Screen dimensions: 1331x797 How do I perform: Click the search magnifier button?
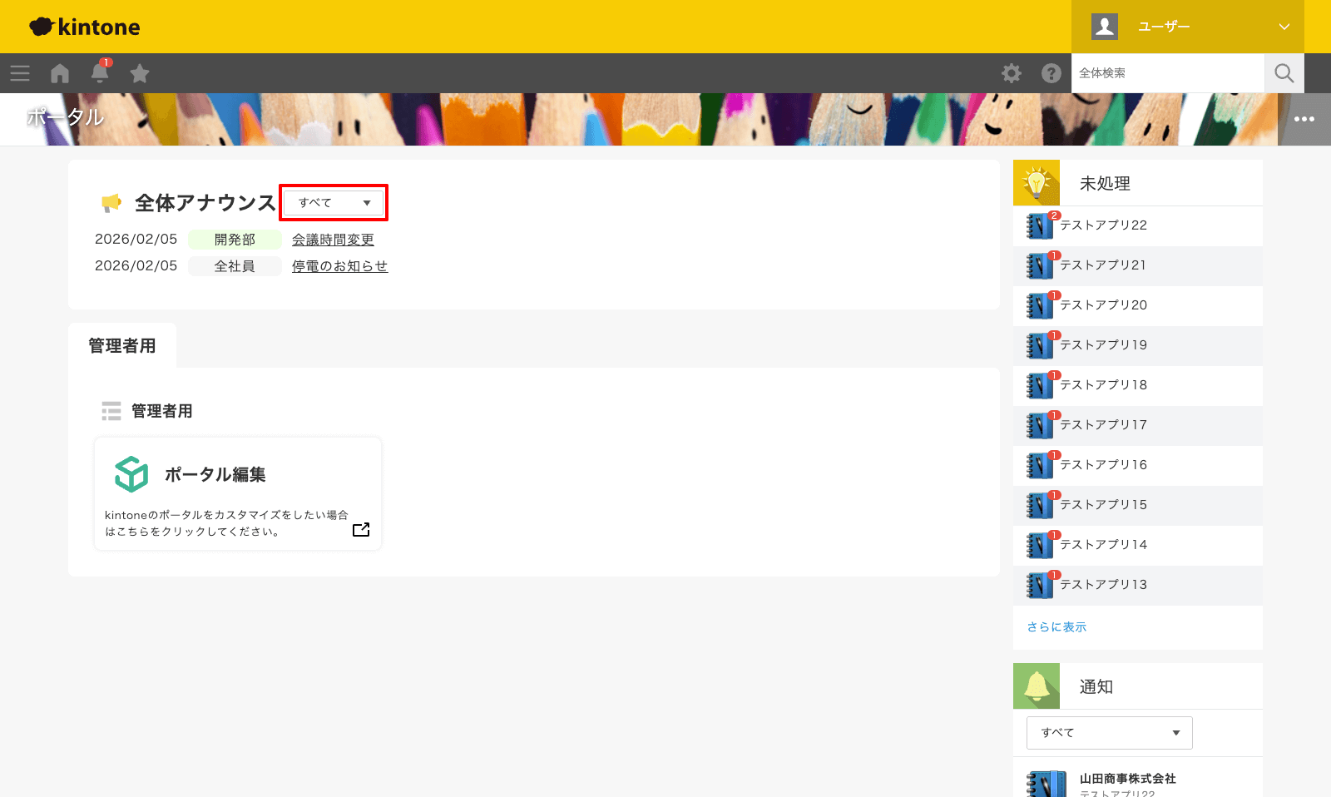(1284, 73)
